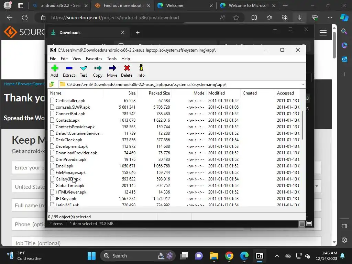Open the File menu in 7-Zip

click(x=53, y=58)
